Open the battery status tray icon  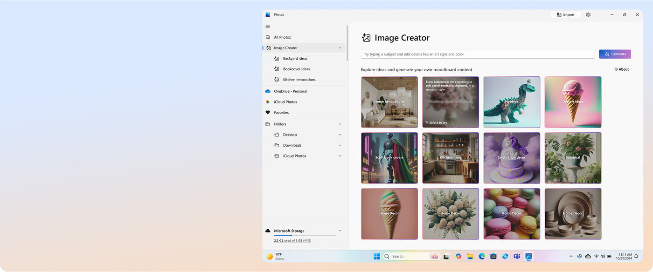coord(609,257)
